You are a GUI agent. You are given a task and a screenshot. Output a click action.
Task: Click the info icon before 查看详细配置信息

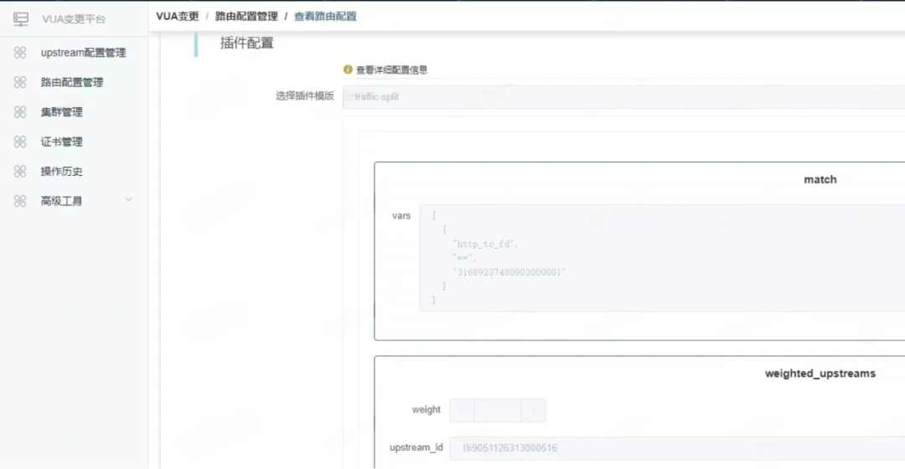[x=348, y=70]
